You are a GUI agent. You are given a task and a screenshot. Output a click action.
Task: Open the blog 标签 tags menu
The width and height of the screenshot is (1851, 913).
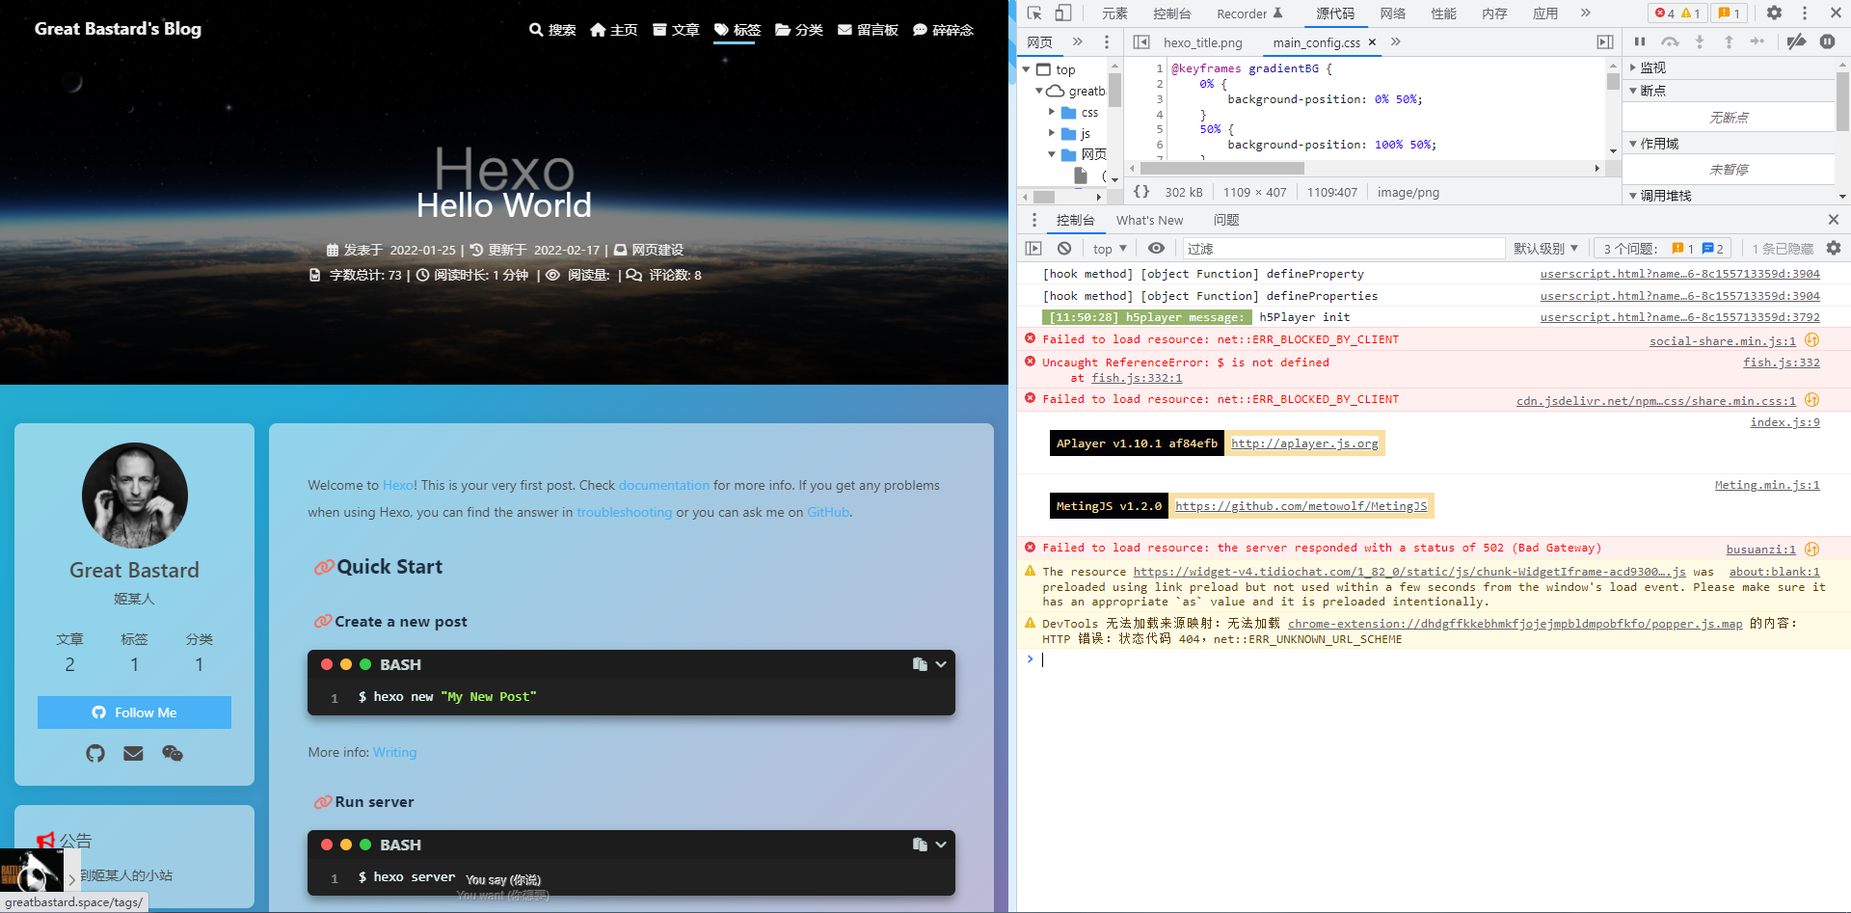(x=738, y=30)
